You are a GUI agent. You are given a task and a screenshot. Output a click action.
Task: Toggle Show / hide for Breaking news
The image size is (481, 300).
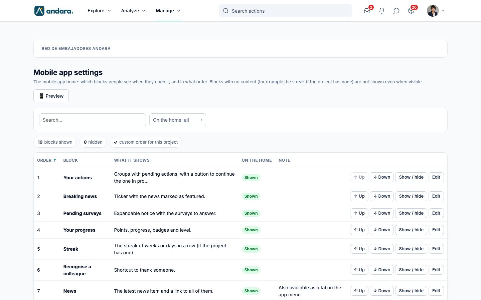tap(411, 196)
